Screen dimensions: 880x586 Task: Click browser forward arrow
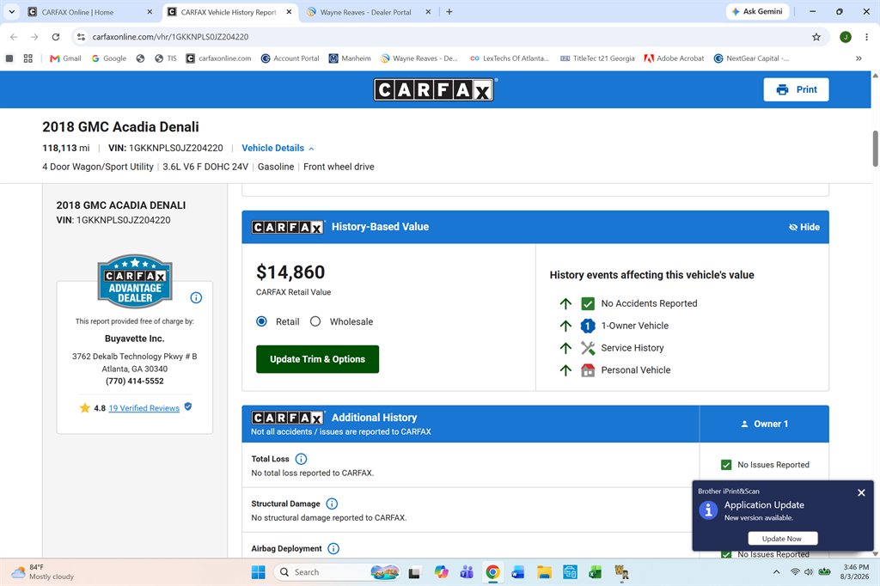(34, 37)
